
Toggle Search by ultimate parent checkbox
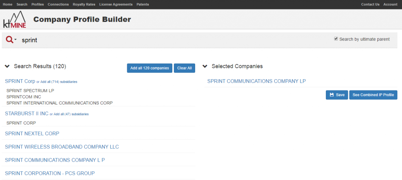coord(336,39)
